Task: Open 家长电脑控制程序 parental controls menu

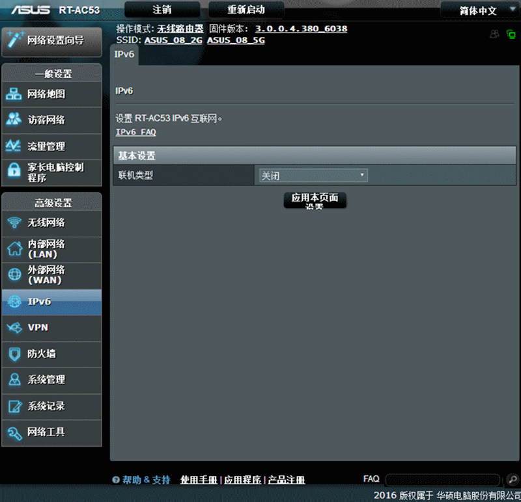Action: pos(52,172)
